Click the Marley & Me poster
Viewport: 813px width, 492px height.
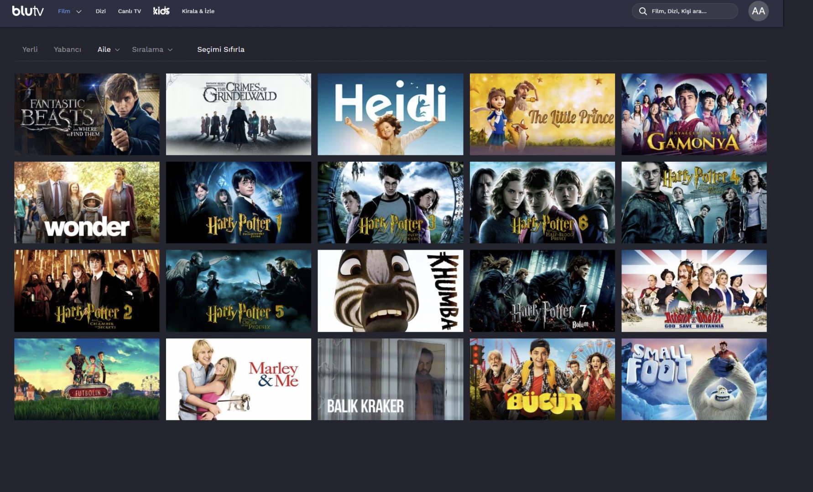238,379
